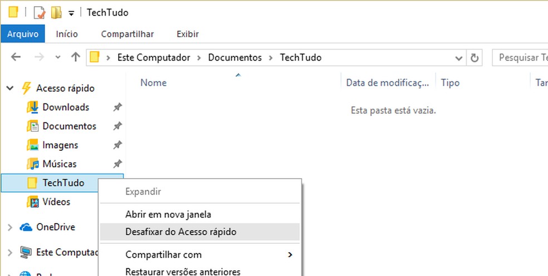The image size is (548, 276).
Task: Click the New Folder icon in the title bar
Action: coord(56,12)
